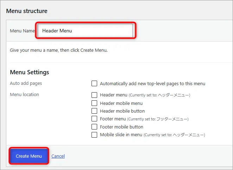
Task: Click the 'Automatically add new top-level pages' label text
Action: click(x=152, y=84)
